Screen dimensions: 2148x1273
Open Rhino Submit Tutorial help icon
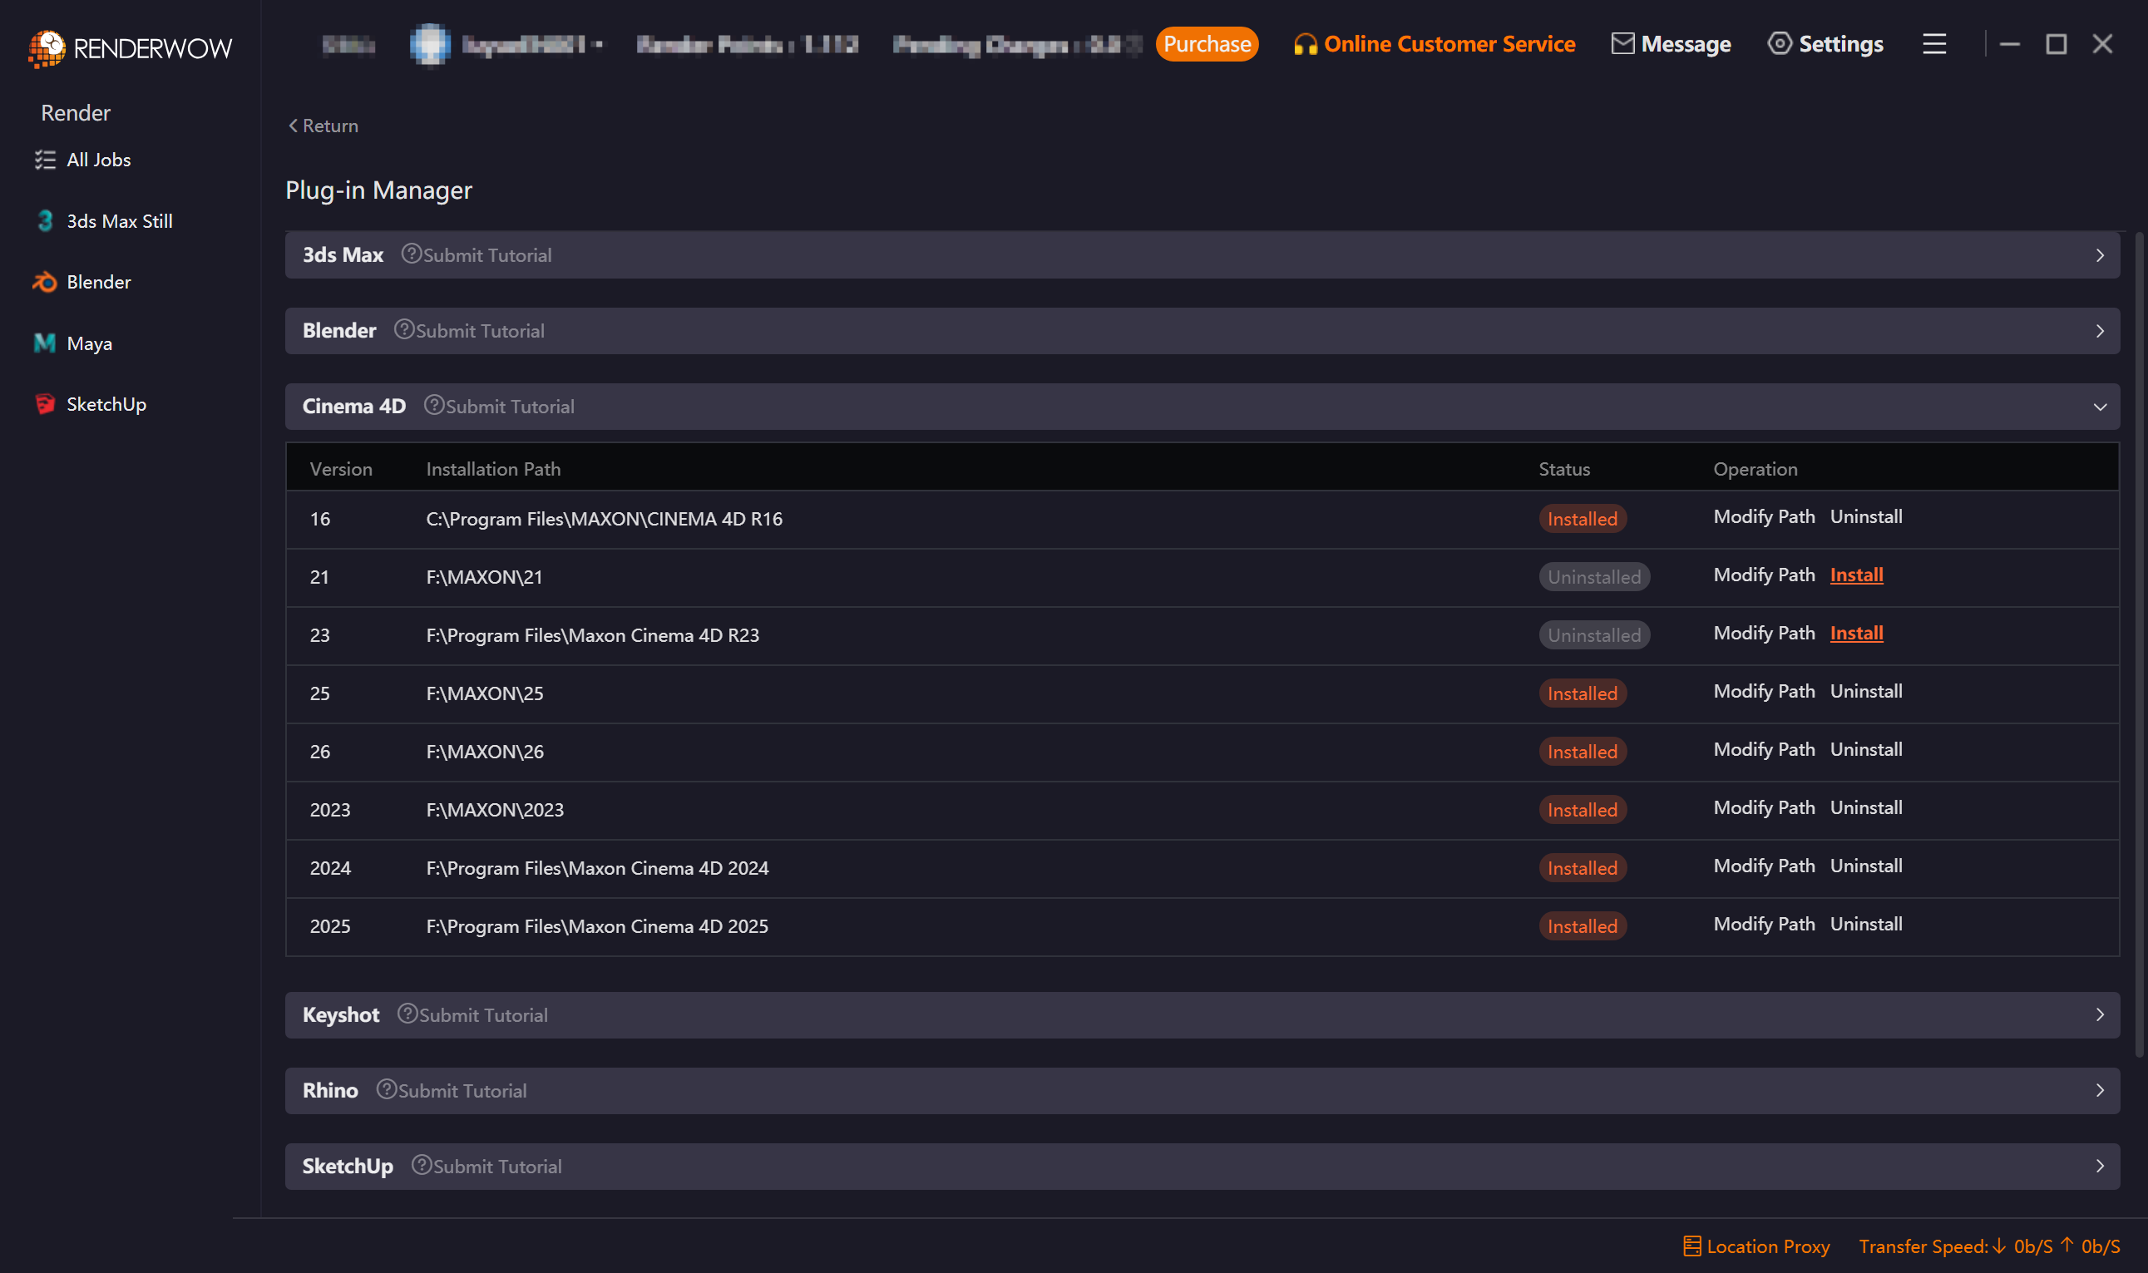[x=387, y=1088]
